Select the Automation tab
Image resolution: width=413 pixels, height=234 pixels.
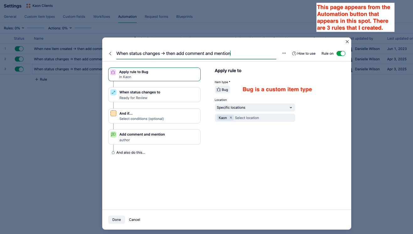click(x=127, y=17)
